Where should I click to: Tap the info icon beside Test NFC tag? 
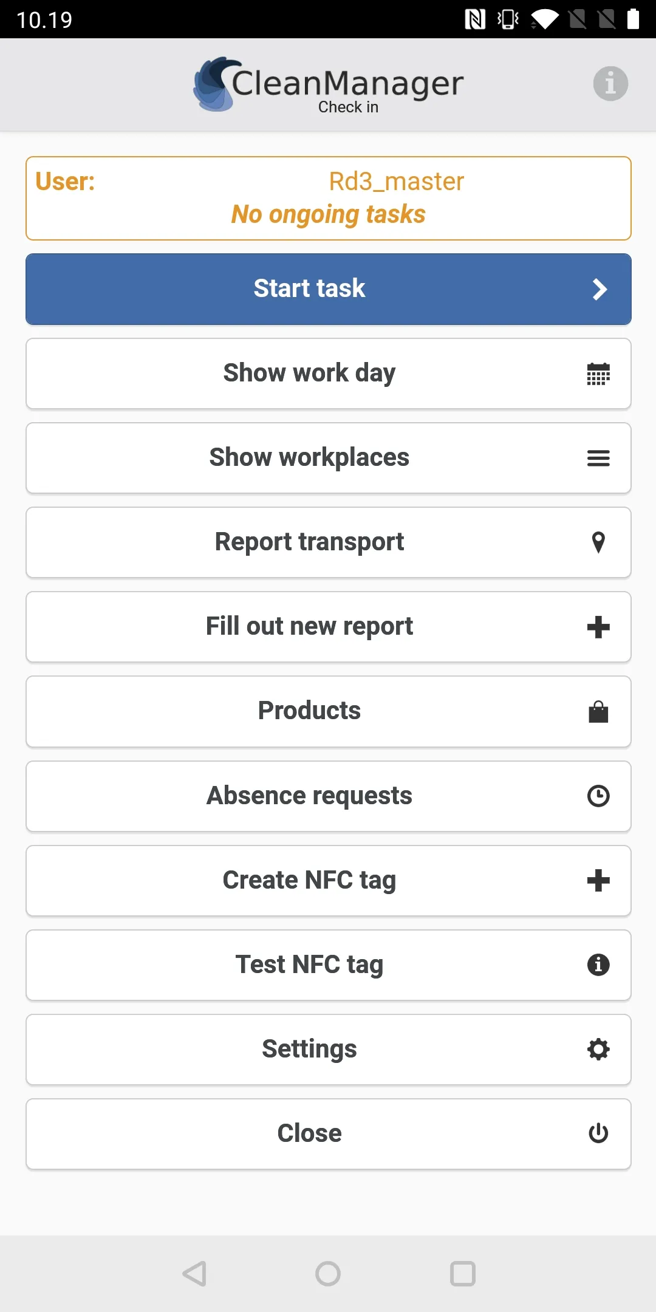[x=598, y=965]
